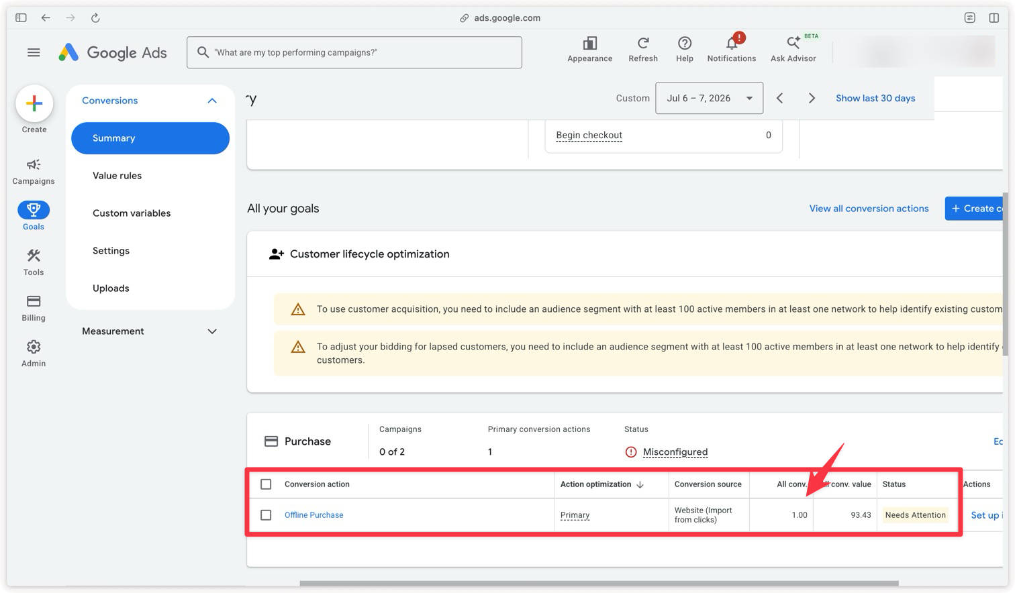Open Admin gear in the sidebar
This screenshot has width=1015, height=593.
[34, 354]
